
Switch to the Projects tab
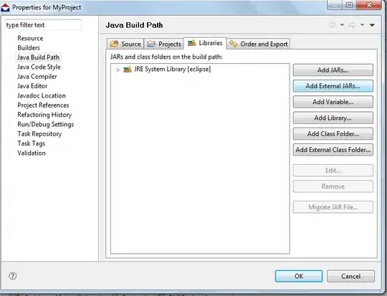[x=164, y=44]
